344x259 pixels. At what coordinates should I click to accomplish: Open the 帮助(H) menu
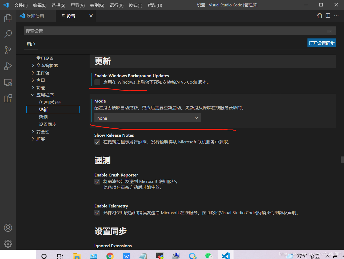tap(155, 5)
